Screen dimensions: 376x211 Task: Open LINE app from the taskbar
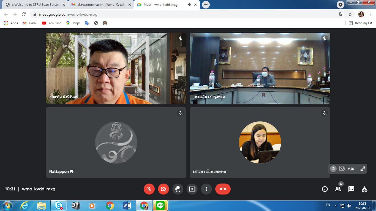[x=160, y=206]
